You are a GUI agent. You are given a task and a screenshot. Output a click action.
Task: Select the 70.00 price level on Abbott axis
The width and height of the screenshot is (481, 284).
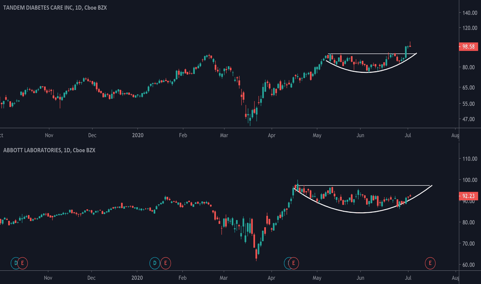pos(469,244)
